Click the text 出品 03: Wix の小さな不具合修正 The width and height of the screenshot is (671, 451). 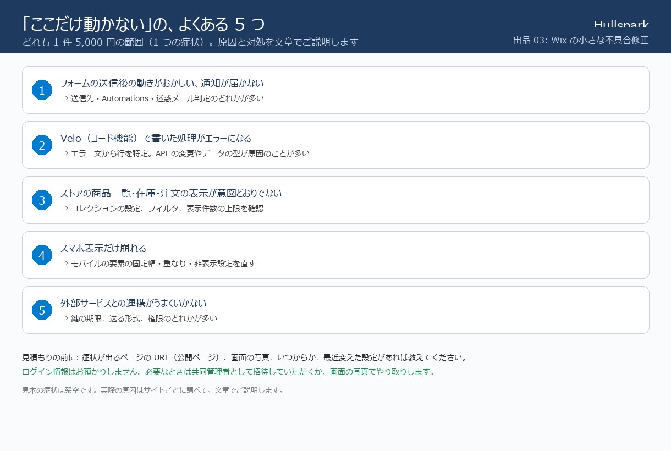(x=581, y=40)
